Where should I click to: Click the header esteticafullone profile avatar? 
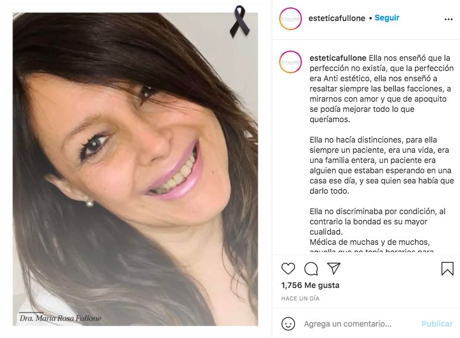click(x=291, y=19)
